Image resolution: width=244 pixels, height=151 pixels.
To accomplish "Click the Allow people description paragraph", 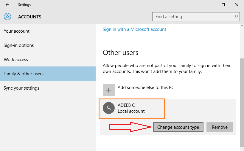I will coord(167,68).
